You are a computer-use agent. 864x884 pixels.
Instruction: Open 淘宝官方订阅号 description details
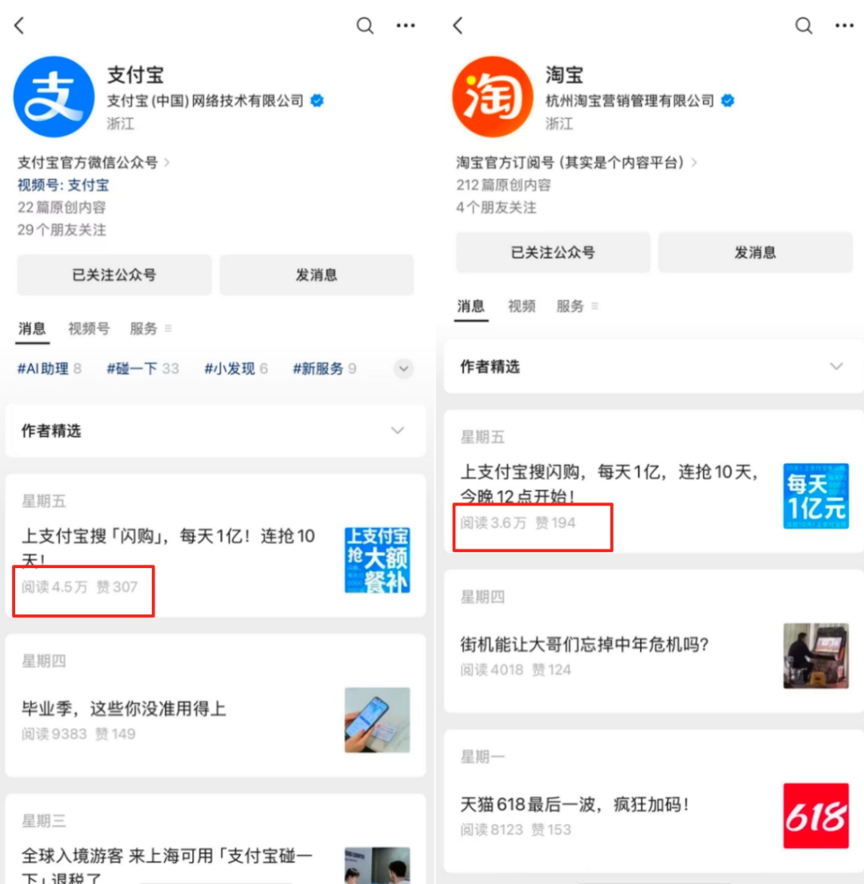click(x=577, y=163)
